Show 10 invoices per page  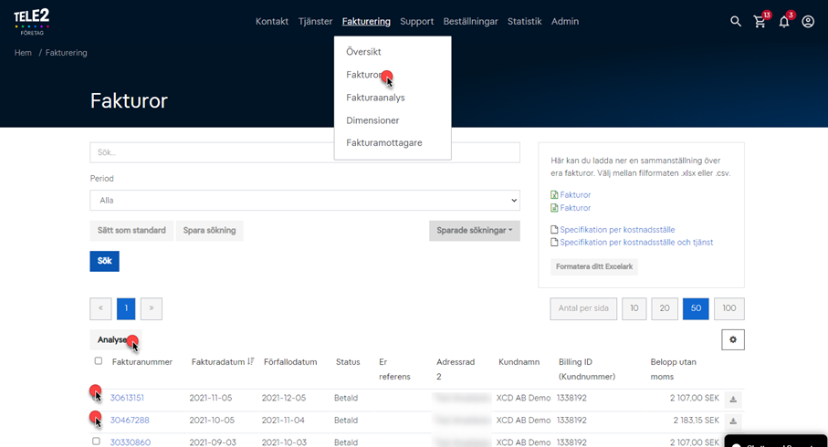click(x=634, y=308)
